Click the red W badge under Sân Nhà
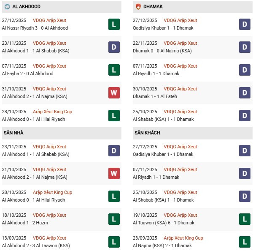 tap(114, 173)
